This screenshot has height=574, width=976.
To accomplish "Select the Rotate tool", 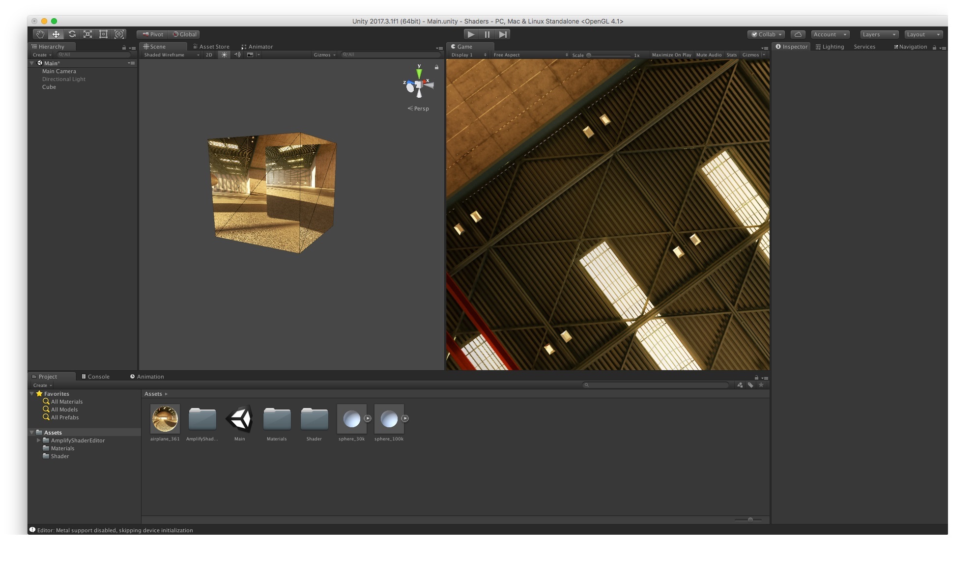I will click(x=72, y=34).
